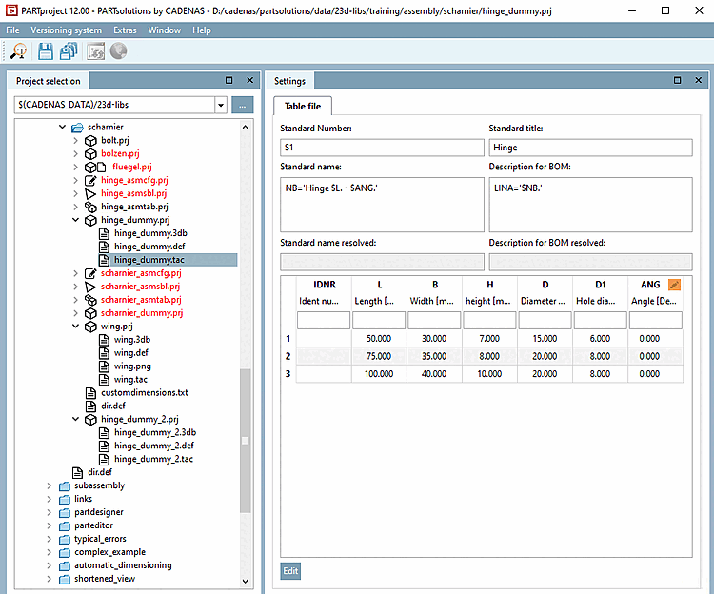Click the triangle icon beside hinge_asmsbl.prj
The width and height of the screenshot is (714, 594).
(x=90, y=193)
